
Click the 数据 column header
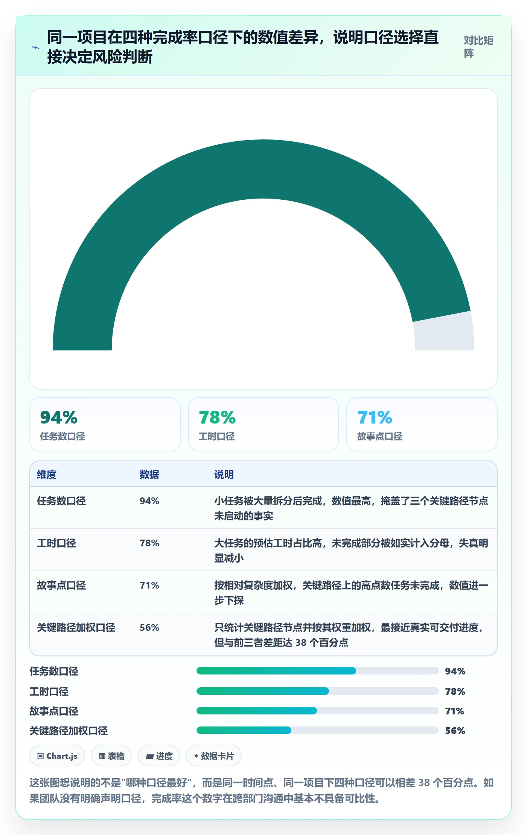(149, 474)
